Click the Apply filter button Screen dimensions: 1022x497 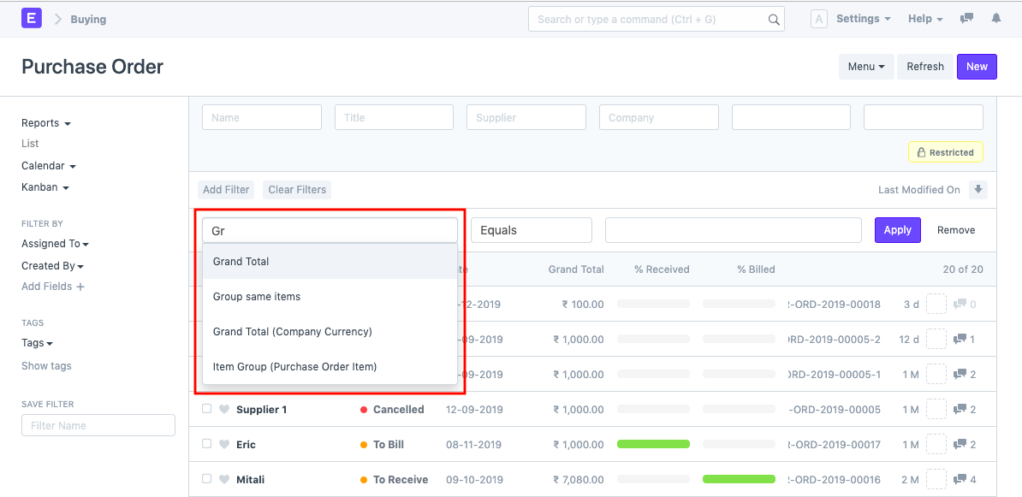click(x=897, y=229)
